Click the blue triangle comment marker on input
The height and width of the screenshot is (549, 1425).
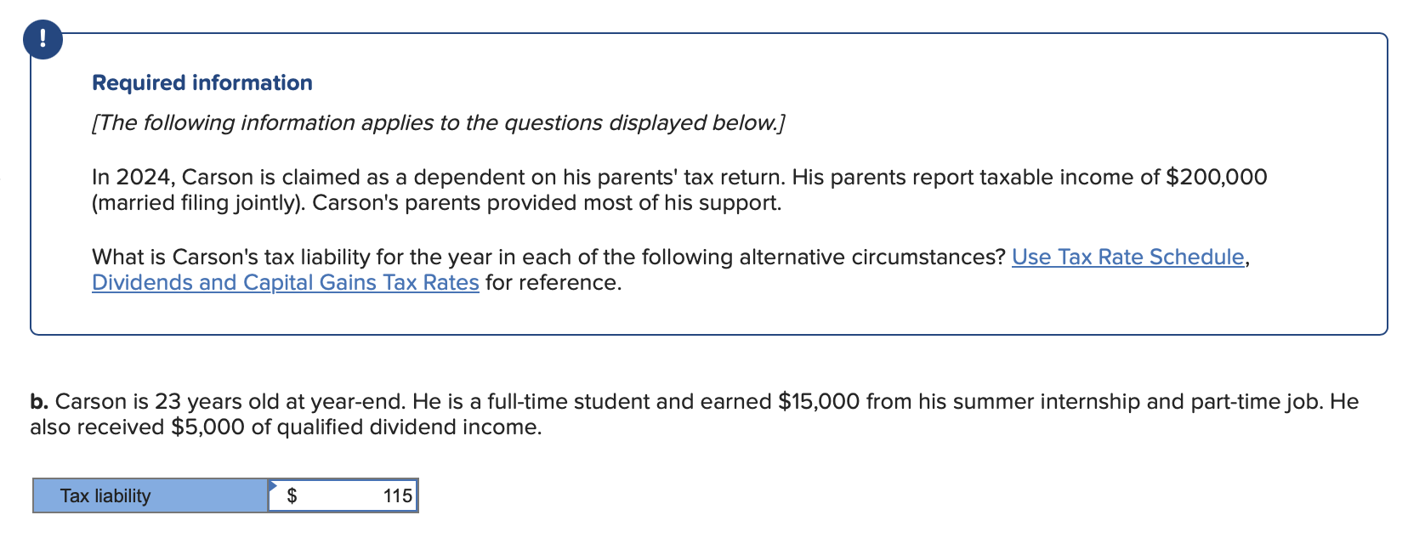pyautogui.click(x=273, y=484)
